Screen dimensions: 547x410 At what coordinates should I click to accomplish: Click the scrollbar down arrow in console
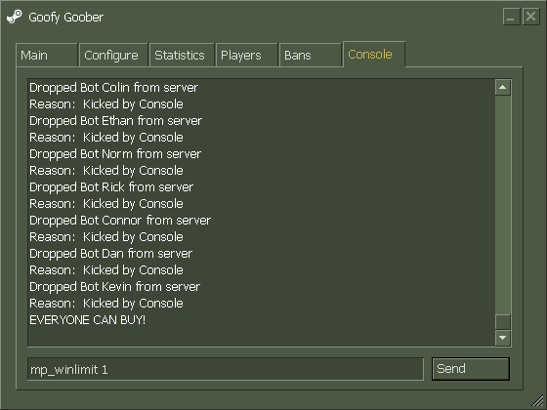(x=503, y=338)
